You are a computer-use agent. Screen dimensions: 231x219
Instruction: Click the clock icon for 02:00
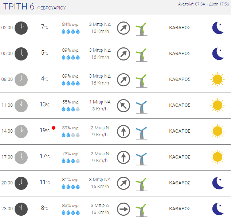pos(21,28)
